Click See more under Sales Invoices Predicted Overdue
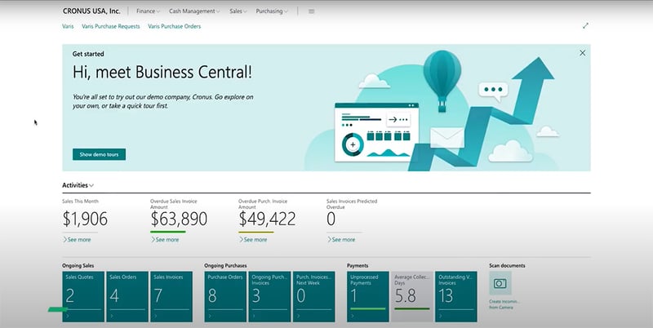 point(341,240)
